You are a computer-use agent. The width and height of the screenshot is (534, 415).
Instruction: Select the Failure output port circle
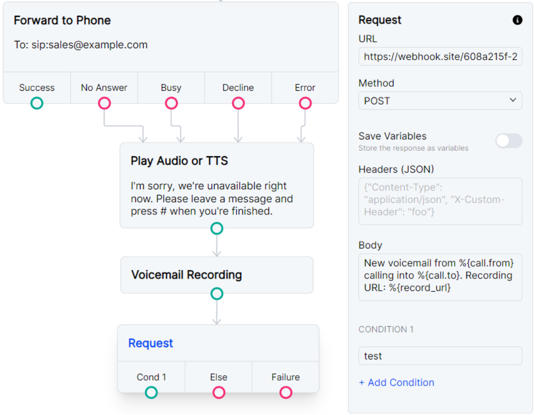point(286,392)
